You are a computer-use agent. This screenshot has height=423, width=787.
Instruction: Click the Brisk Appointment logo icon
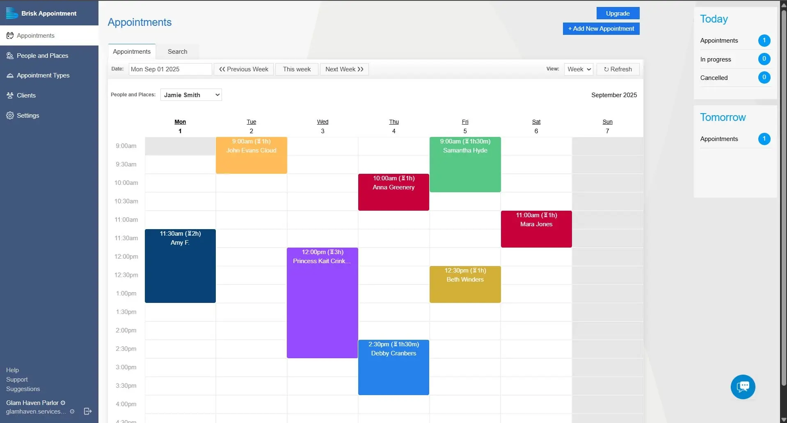(11, 13)
